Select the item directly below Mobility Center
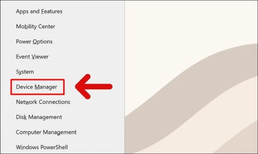 click(x=34, y=42)
